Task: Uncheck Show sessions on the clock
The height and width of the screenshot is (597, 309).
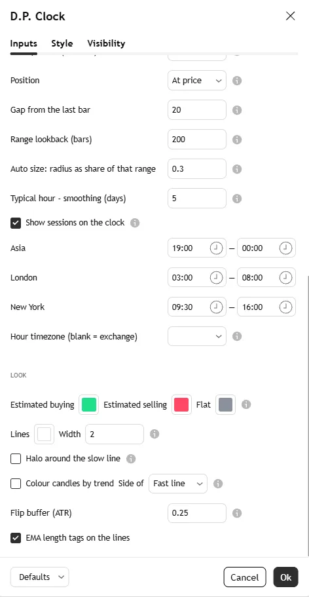Action: coord(16,223)
